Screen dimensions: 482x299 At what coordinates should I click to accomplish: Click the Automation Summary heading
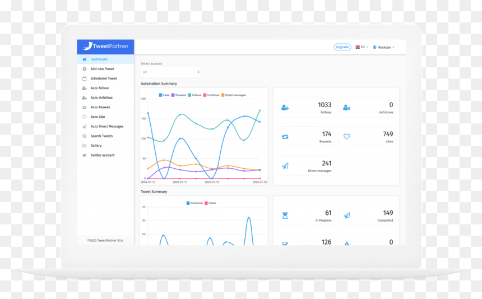159,84
